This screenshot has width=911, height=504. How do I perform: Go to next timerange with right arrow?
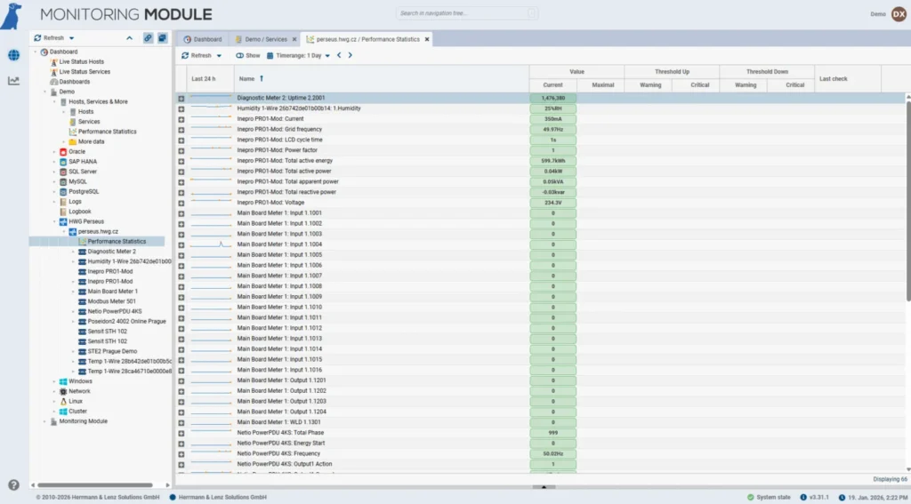(350, 55)
